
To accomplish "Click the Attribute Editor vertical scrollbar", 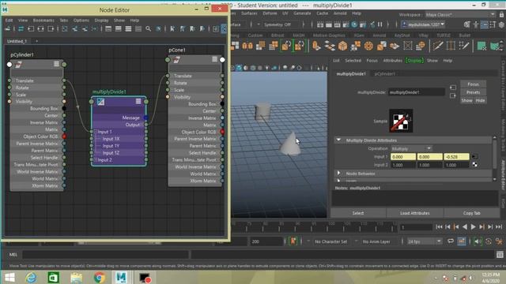I will 495,159.
